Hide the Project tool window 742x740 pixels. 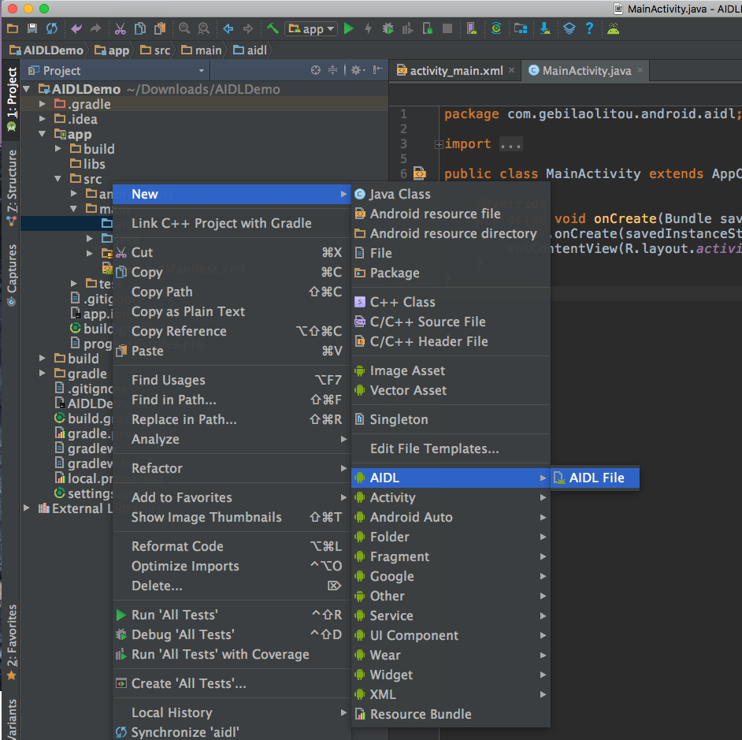(x=377, y=71)
